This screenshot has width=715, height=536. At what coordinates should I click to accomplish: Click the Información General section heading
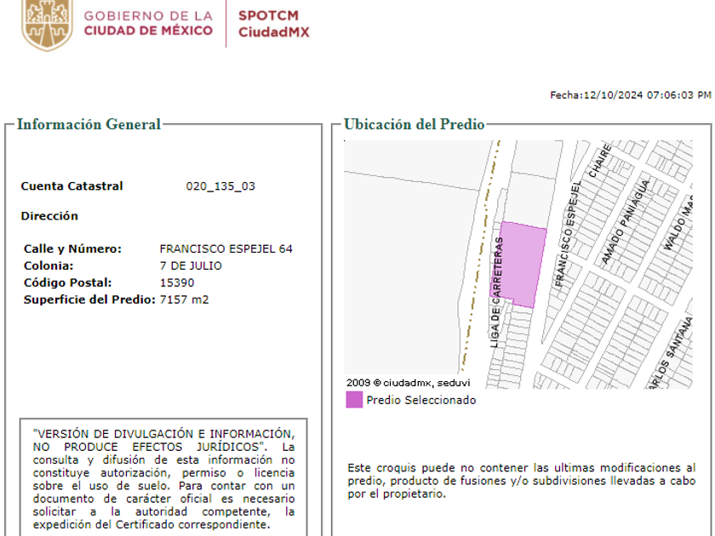click(89, 124)
